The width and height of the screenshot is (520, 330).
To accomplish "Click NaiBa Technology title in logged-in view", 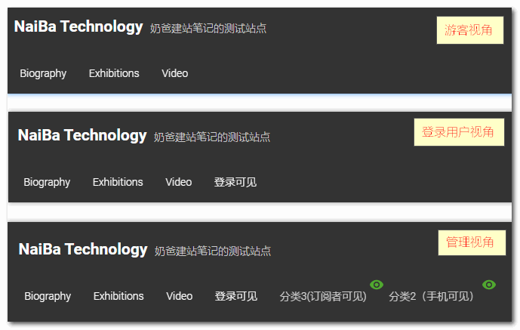I will (82, 136).
